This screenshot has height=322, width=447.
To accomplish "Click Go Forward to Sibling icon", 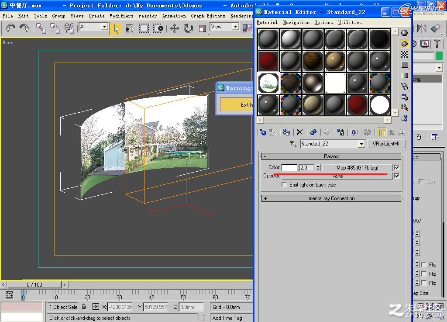I will coord(402,132).
